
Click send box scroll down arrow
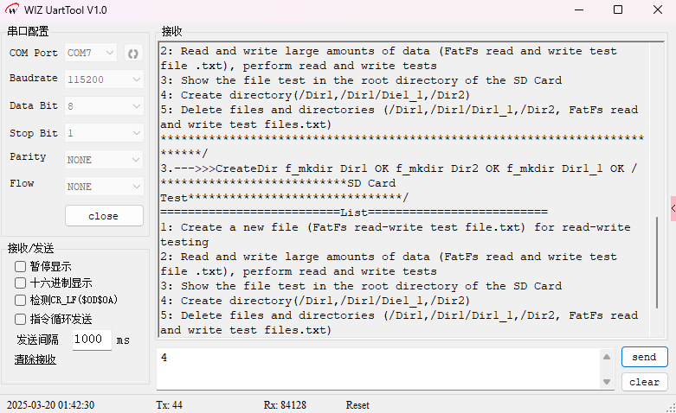tap(606, 381)
